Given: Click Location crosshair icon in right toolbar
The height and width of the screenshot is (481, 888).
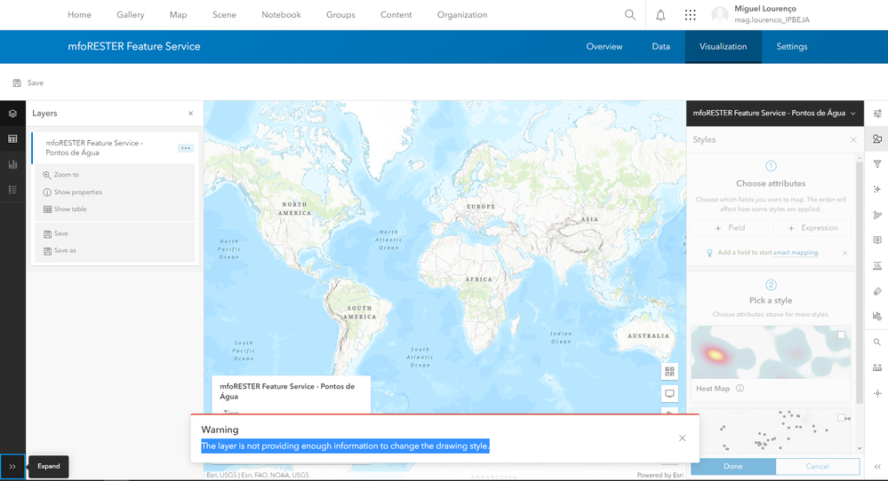Looking at the screenshot, I should [877, 393].
